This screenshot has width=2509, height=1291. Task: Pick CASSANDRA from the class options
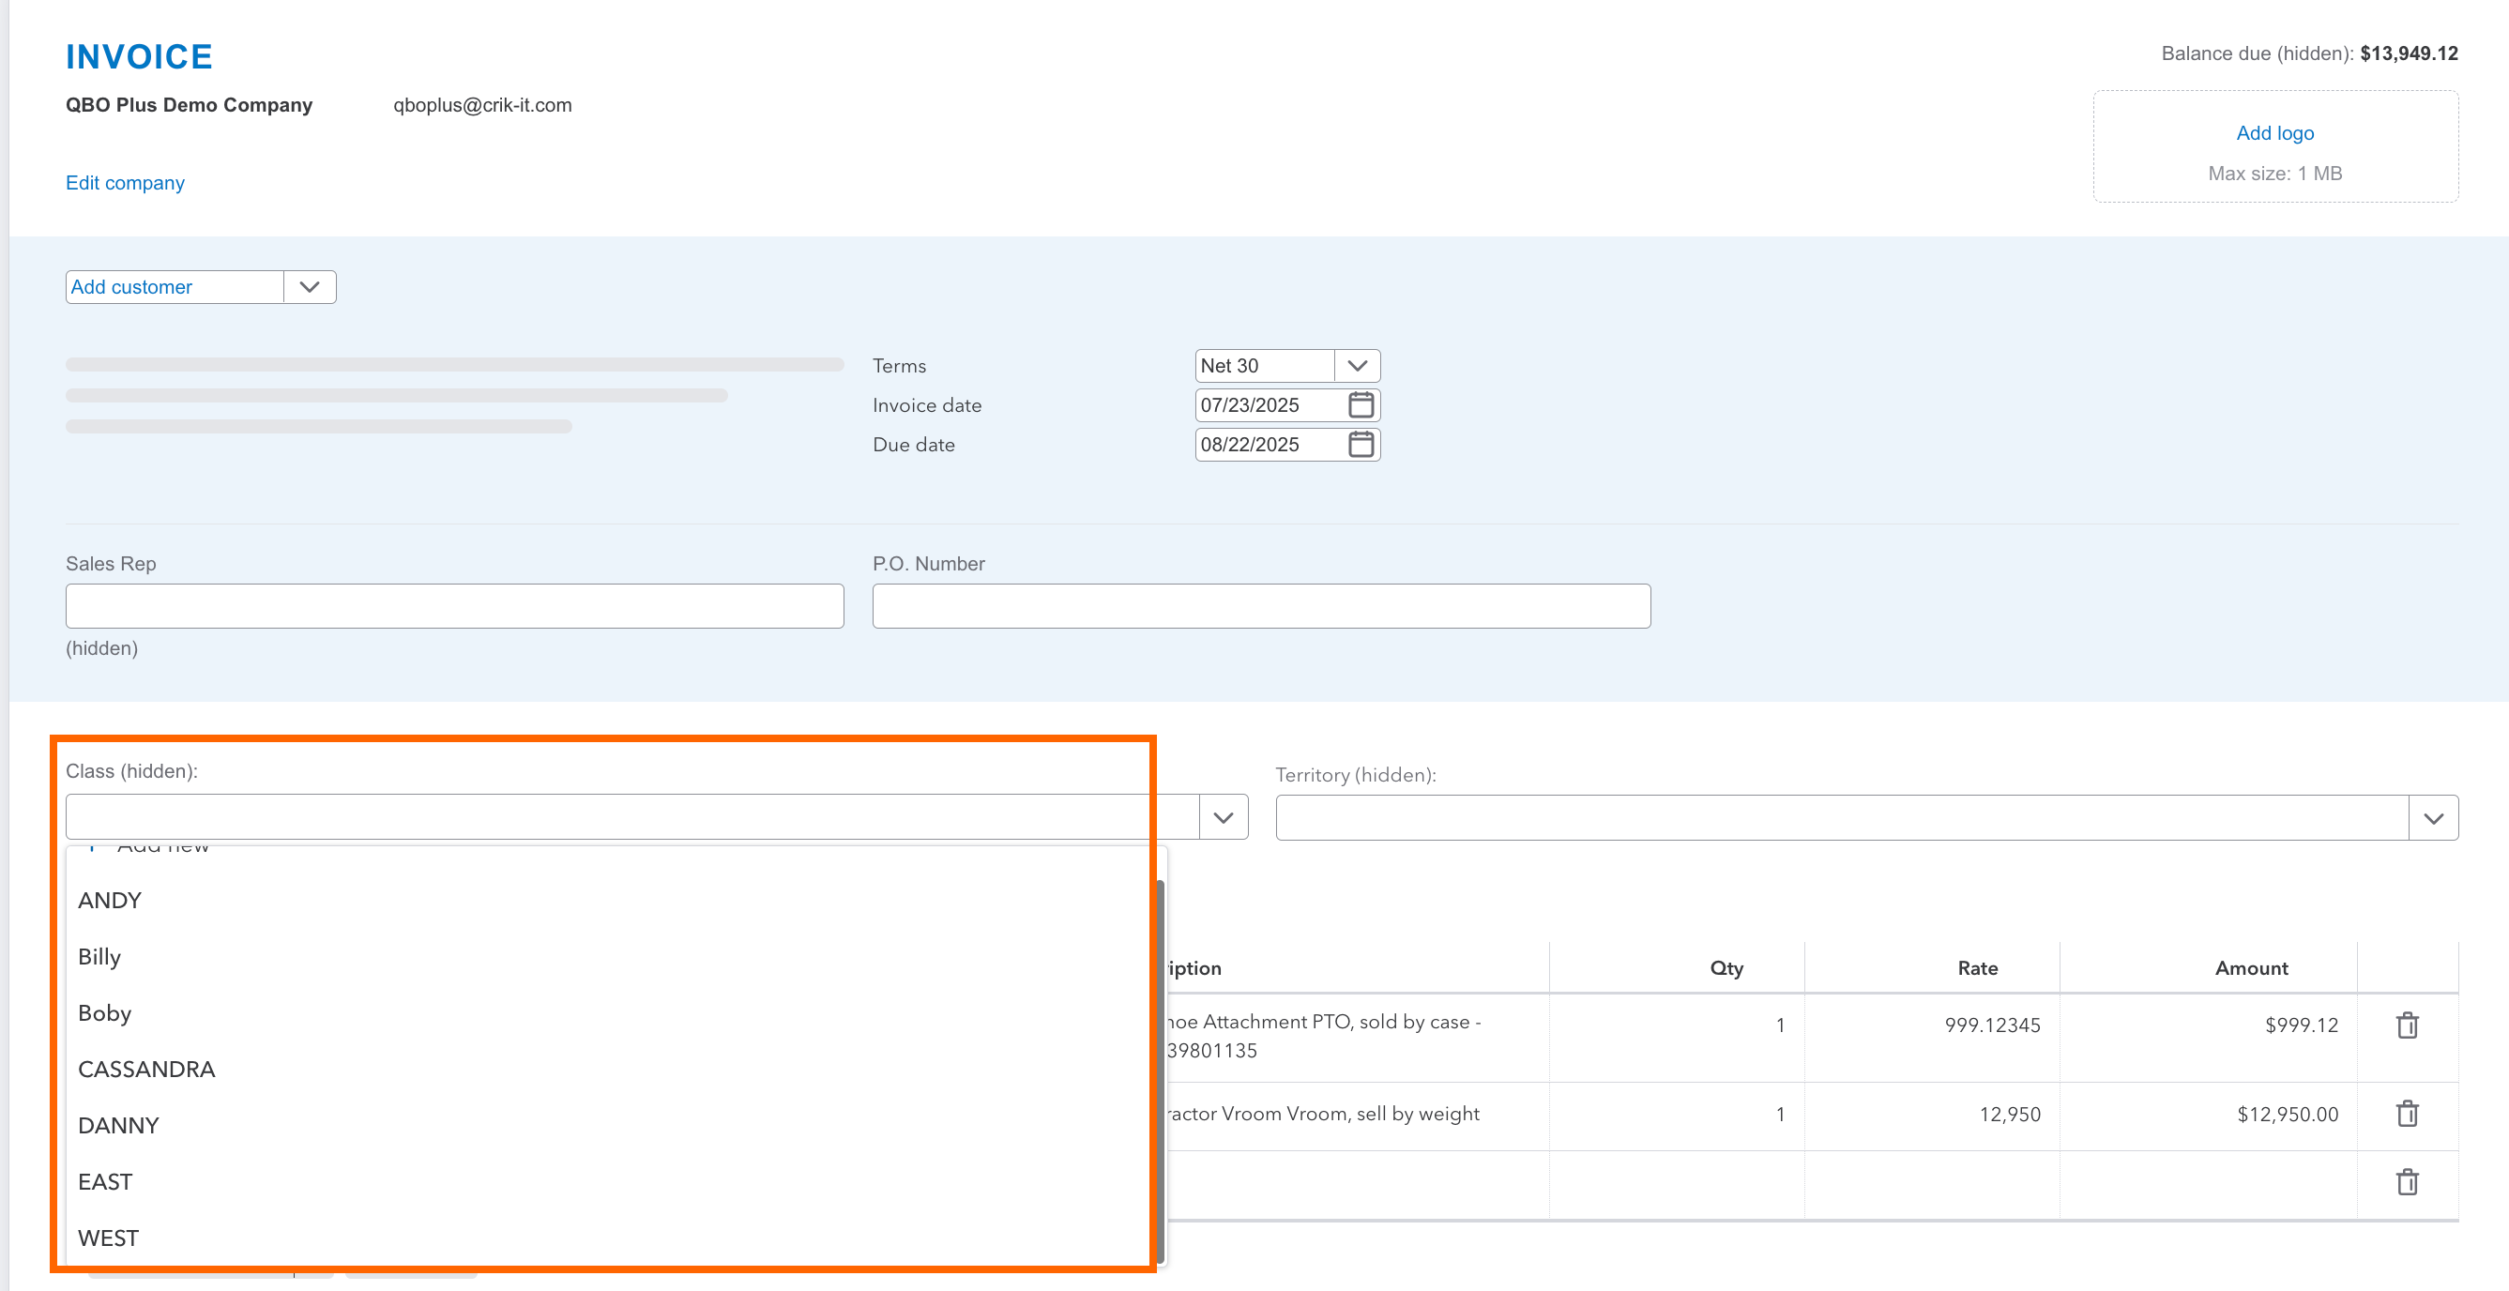coord(146,1069)
